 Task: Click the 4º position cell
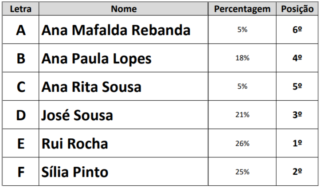click(x=298, y=59)
